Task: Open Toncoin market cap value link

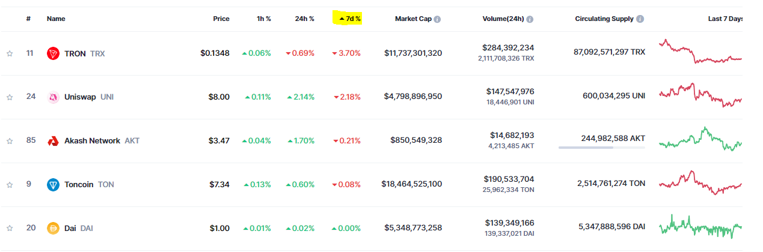Action: click(x=411, y=185)
